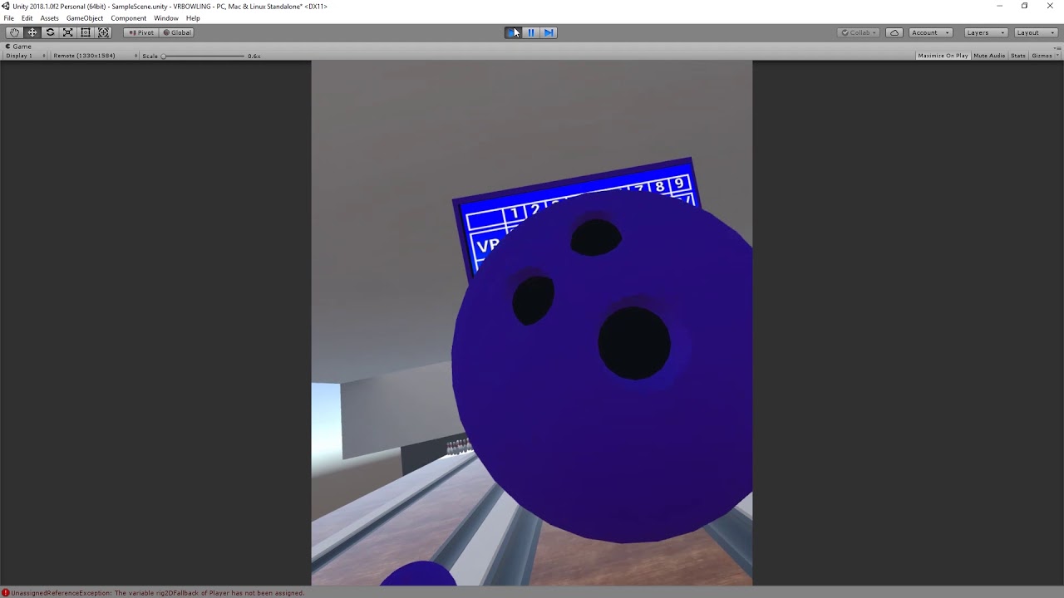This screenshot has width=1064, height=598.
Task: Select the Scale tool
Action: (x=67, y=32)
